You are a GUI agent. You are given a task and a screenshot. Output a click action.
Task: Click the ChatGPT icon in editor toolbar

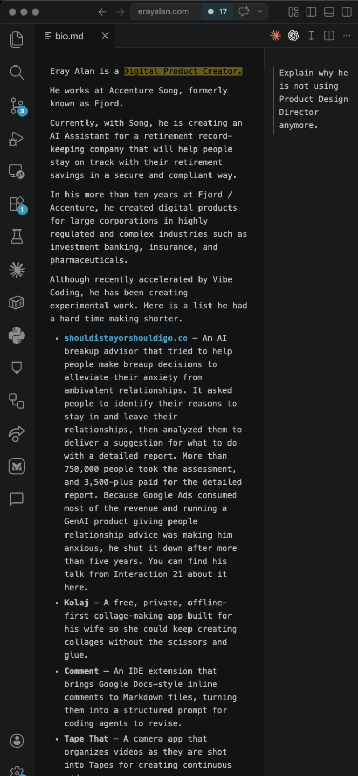(x=293, y=35)
